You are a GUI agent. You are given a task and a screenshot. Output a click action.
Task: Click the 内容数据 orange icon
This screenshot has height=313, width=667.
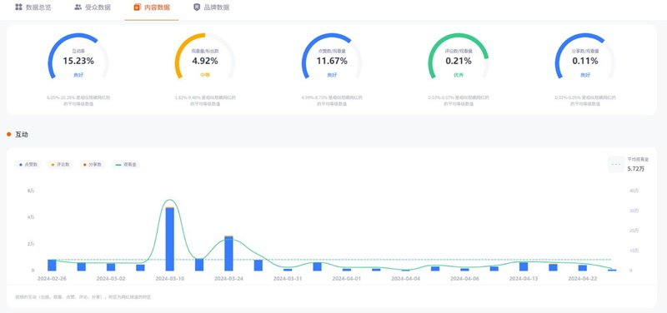point(137,7)
